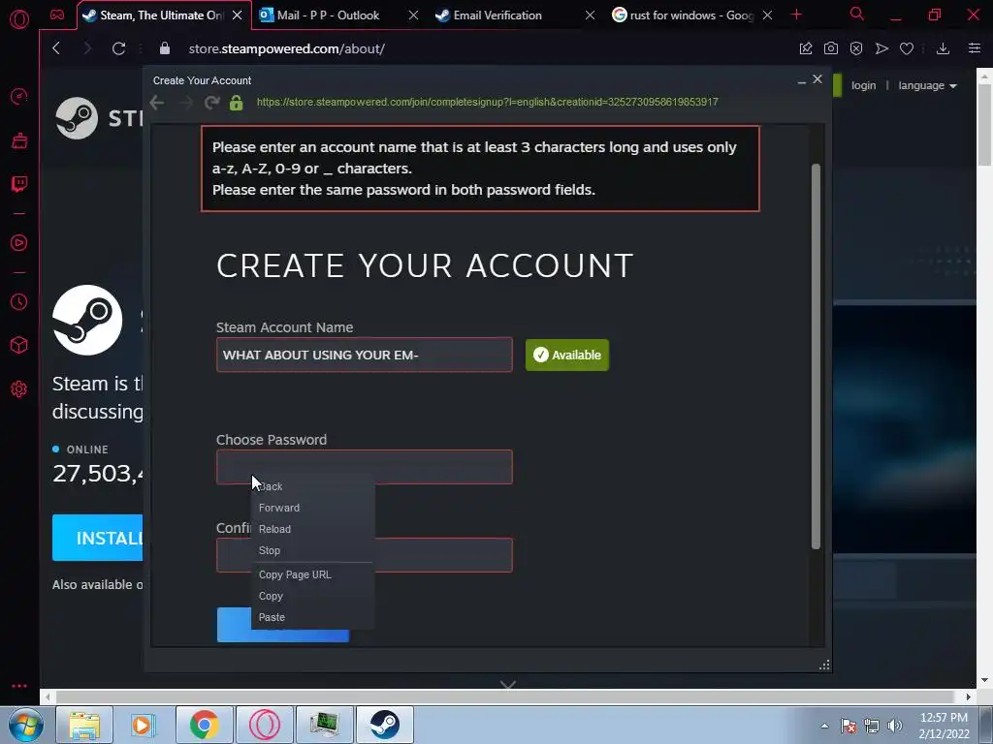993x744 pixels.
Task: Click the volume speaker tray icon
Action: pyautogui.click(x=895, y=726)
